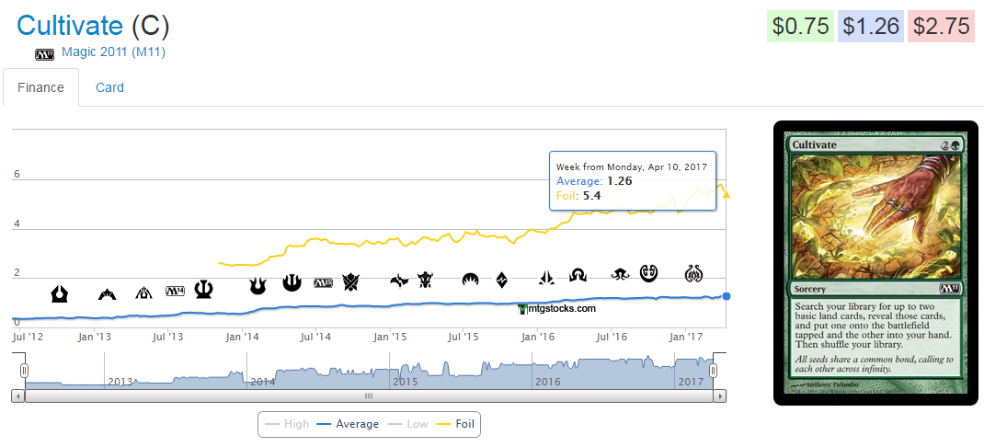Open the Cultivate title link
The image size is (984, 447).
(70, 26)
